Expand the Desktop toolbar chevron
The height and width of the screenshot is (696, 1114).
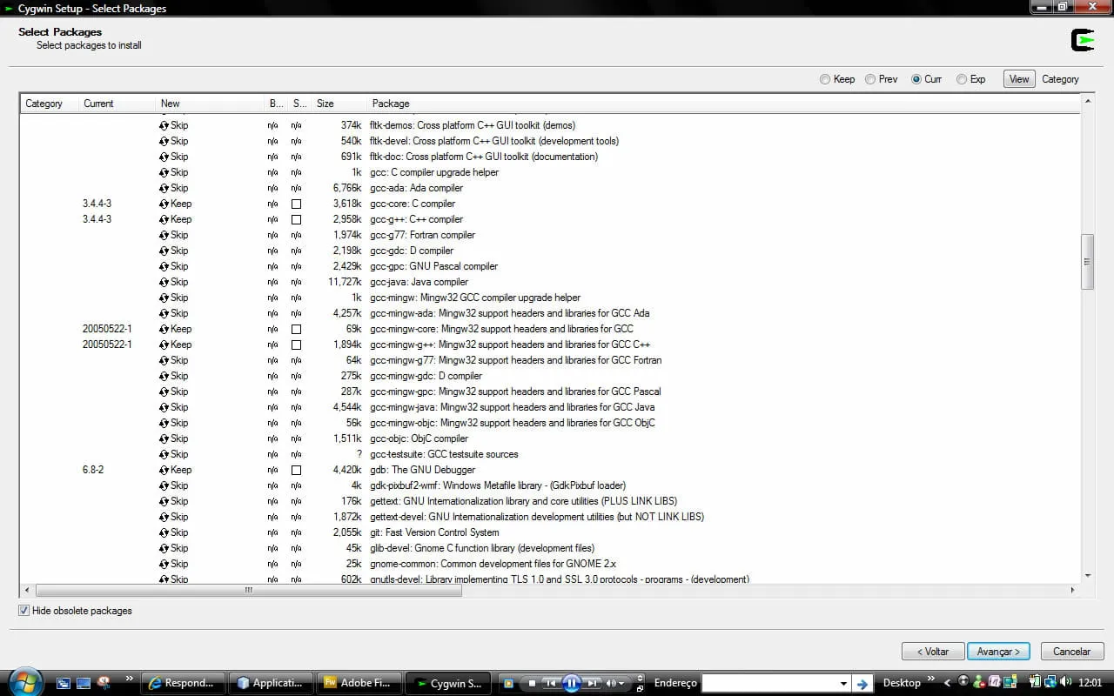point(930,679)
